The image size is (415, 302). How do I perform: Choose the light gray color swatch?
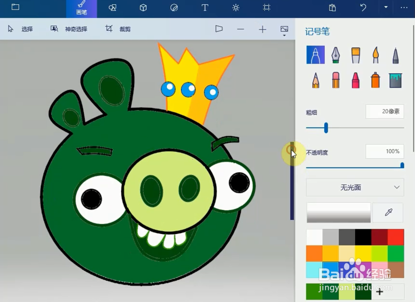(x=331, y=237)
